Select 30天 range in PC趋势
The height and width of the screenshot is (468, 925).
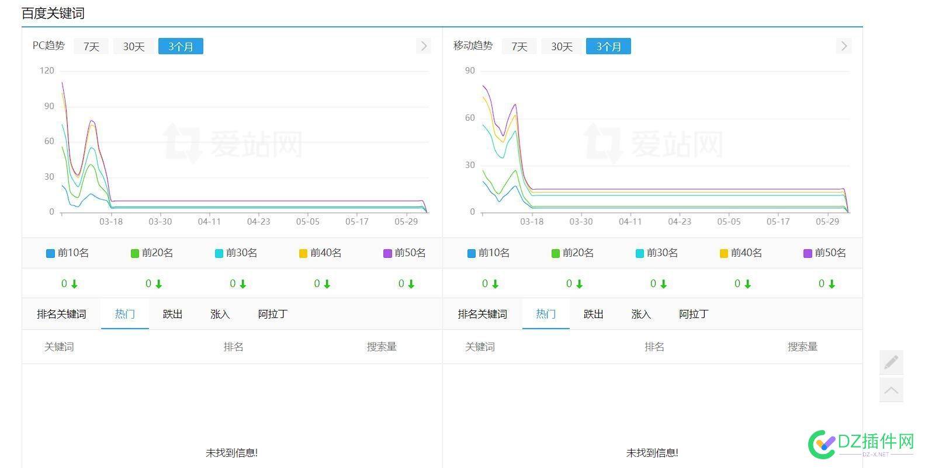[134, 47]
